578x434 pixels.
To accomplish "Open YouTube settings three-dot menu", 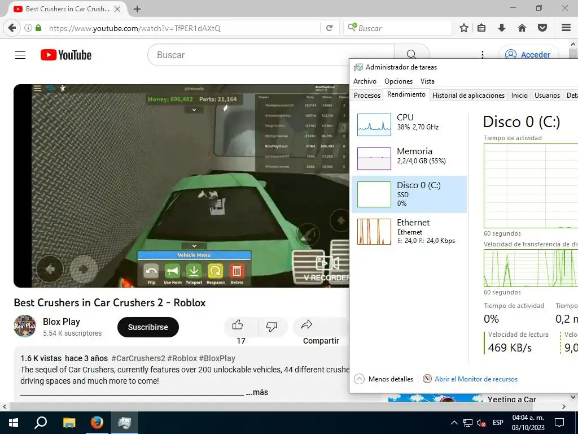I will tap(483, 55).
